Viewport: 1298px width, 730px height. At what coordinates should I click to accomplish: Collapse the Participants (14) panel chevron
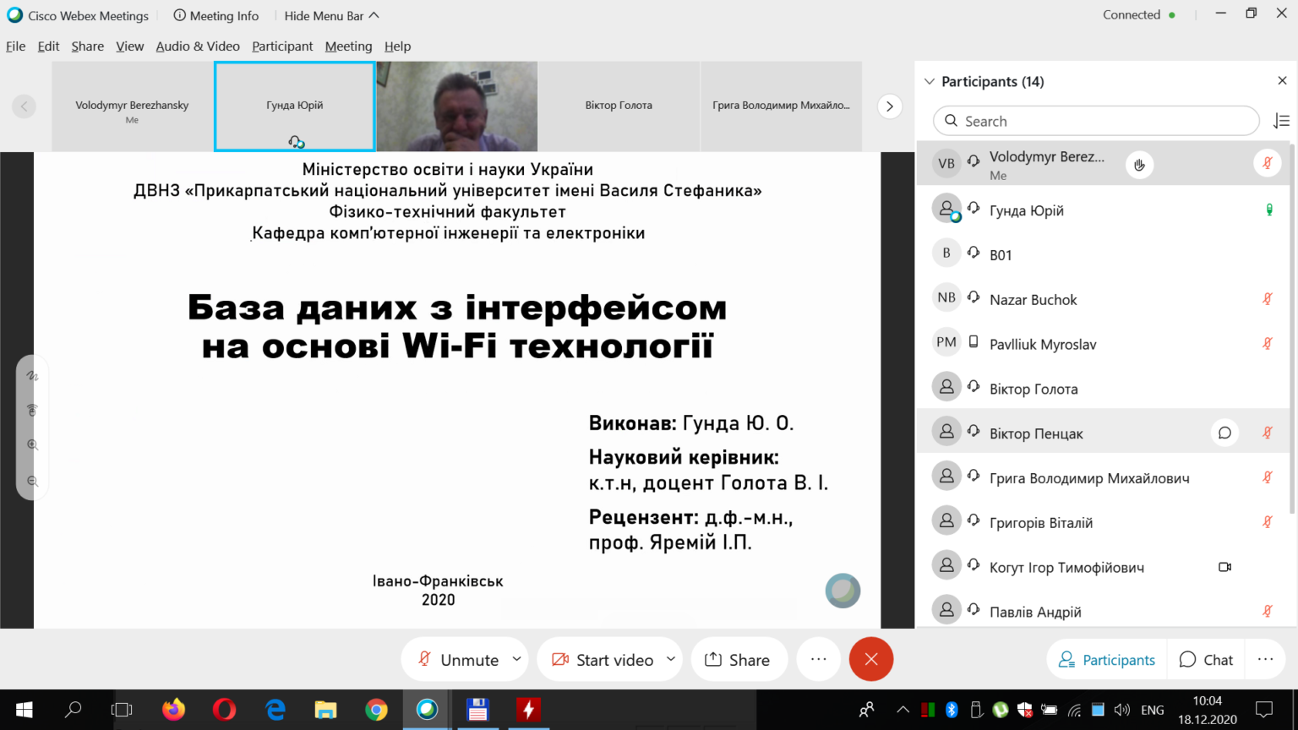click(x=930, y=82)
